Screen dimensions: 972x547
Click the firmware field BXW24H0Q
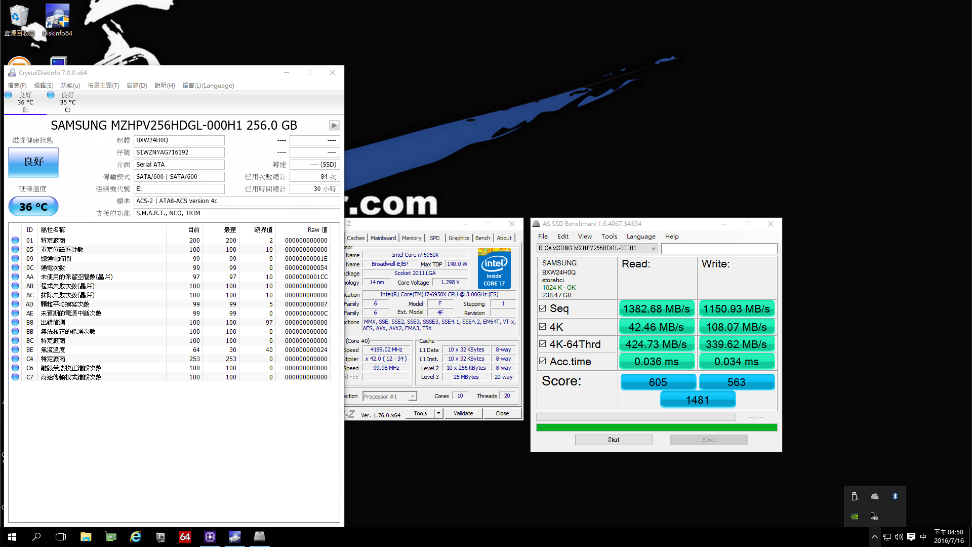coord(179,140)
